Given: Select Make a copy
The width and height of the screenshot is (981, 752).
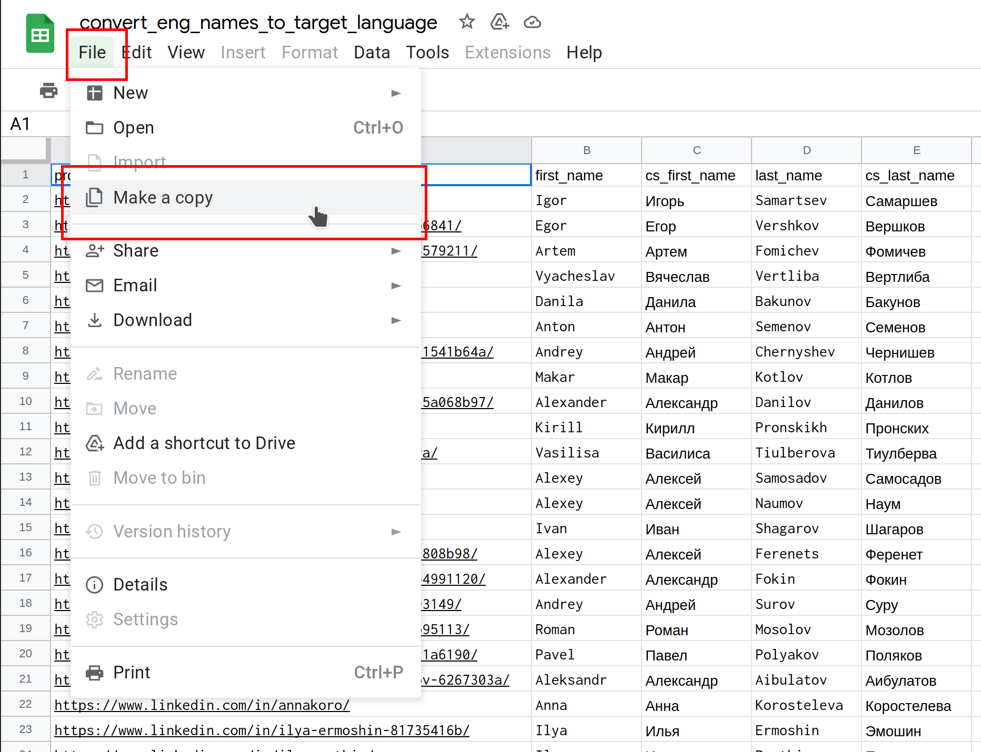Looking at the screenshot, I should [163, 198].
